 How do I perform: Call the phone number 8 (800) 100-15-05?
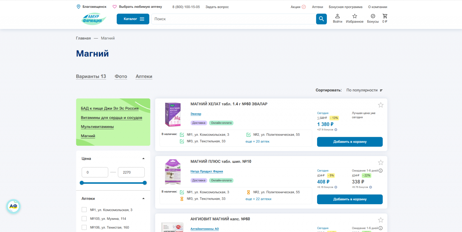point(186,7)
